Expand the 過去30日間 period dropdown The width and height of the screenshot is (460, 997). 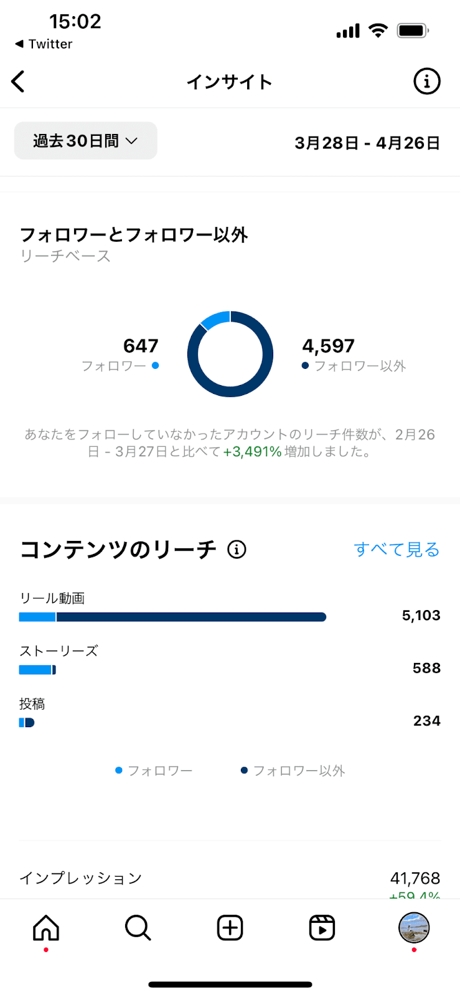click(86, 141)
